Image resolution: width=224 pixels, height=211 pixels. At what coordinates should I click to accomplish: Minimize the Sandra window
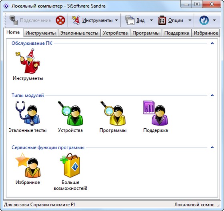coord(186,4)
